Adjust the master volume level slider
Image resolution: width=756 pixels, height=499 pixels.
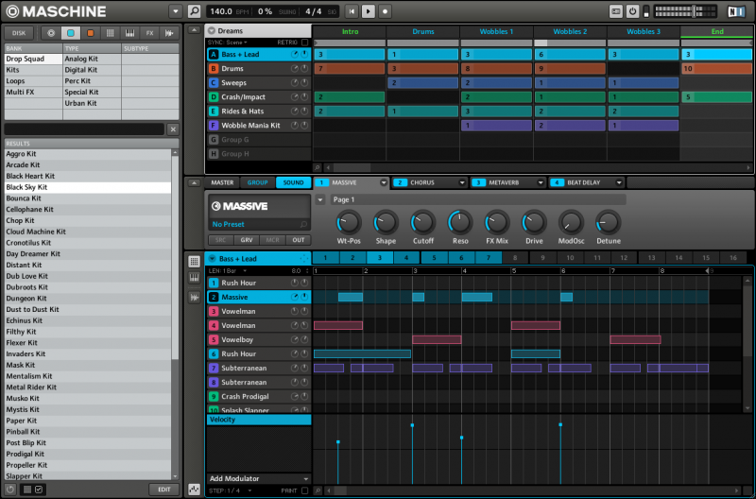[695, 11]
